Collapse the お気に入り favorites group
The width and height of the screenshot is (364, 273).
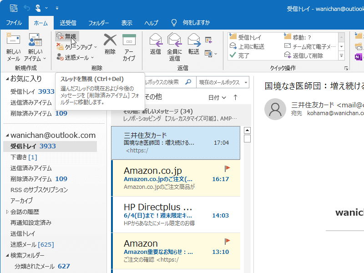pos(7,79)
